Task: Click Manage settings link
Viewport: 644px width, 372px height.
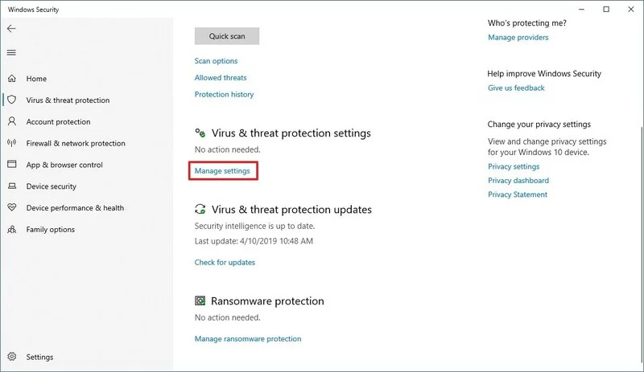Action: tap(222, 171)
